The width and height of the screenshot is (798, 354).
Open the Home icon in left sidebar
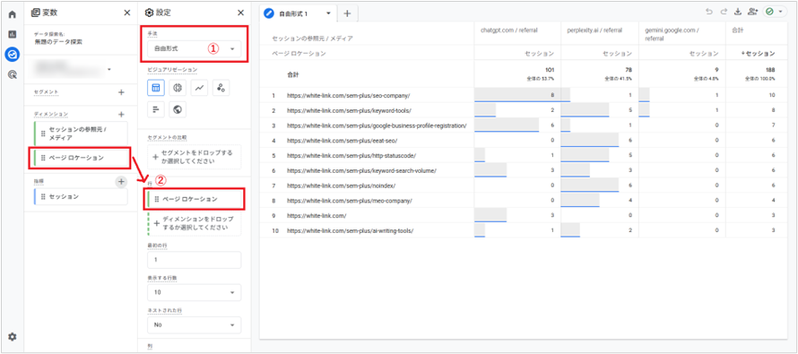click(x=13, y=14)
